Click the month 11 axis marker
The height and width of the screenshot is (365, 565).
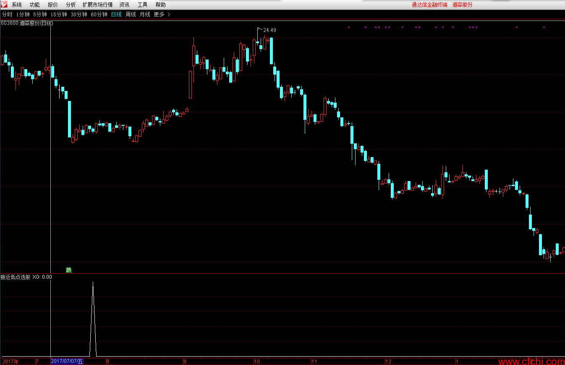point(314,361)
